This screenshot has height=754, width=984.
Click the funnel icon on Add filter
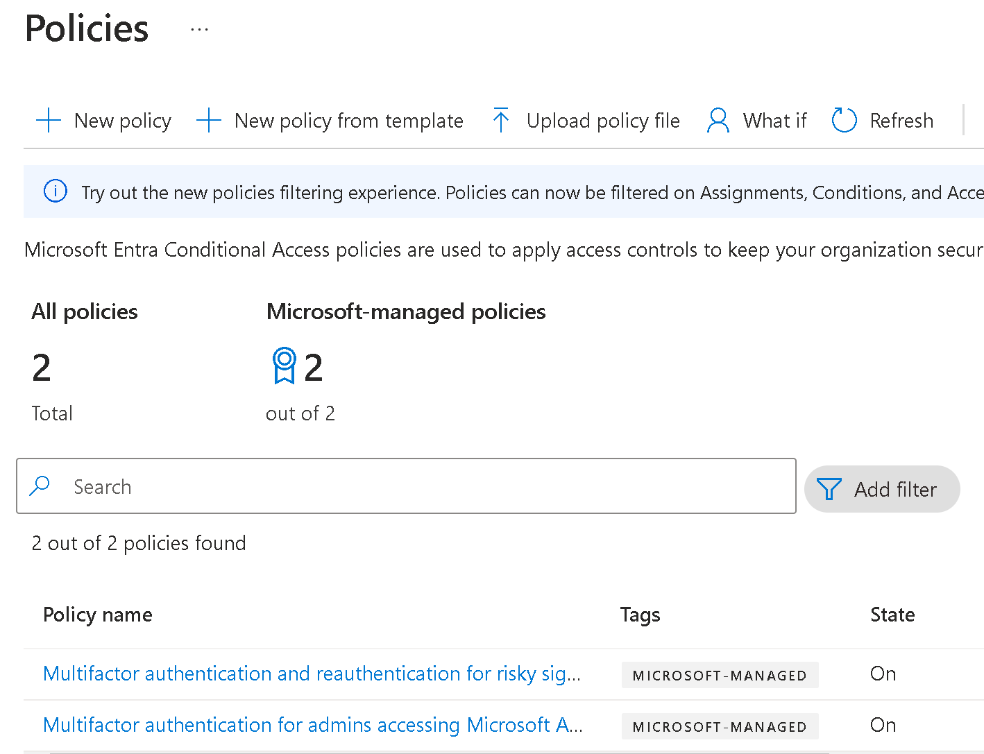[829, 489]
